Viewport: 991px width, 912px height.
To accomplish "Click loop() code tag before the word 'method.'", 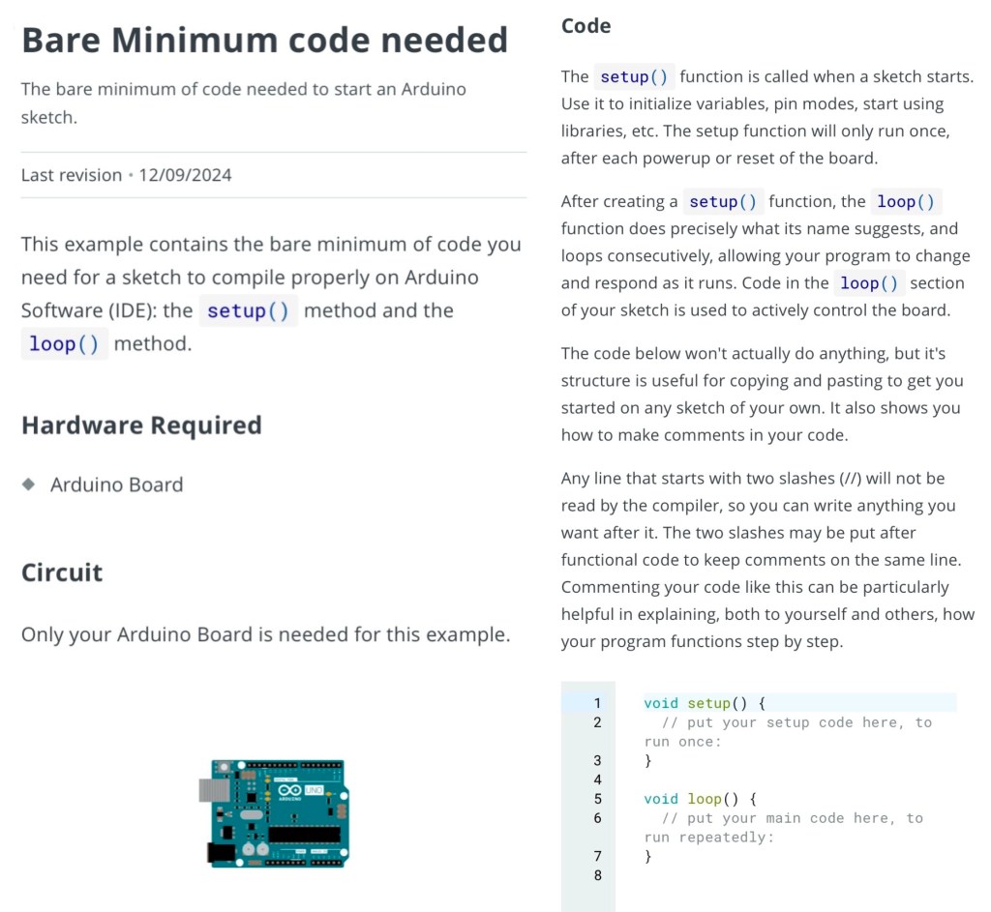I will point(64,343).
